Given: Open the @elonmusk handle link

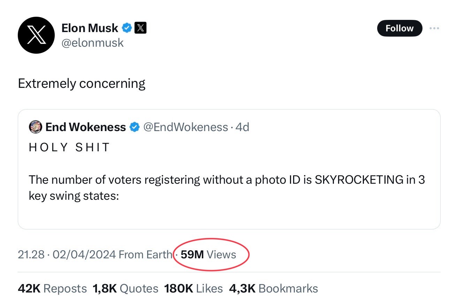Looking at the screenshot, I should pyautogui.click(x=92, y=43).
